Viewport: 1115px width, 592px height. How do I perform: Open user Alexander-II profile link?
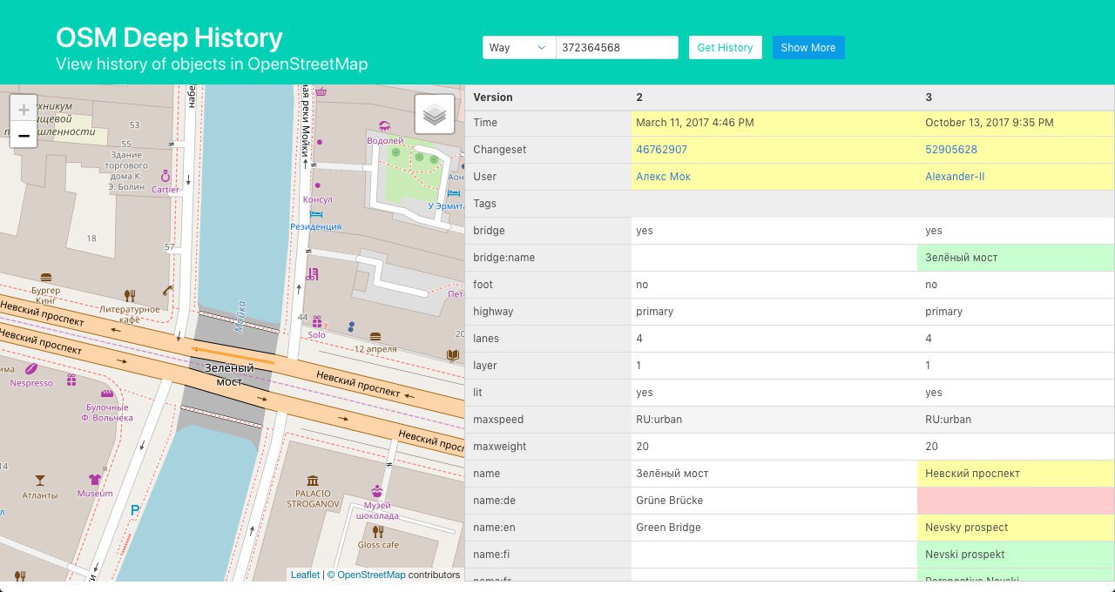click(955, 177)
